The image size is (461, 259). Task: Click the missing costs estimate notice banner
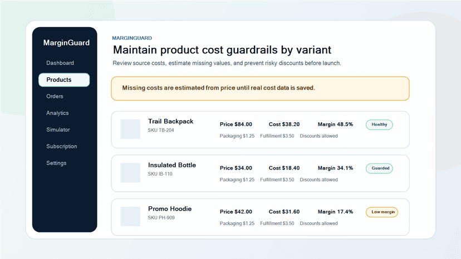coord(260,88)
